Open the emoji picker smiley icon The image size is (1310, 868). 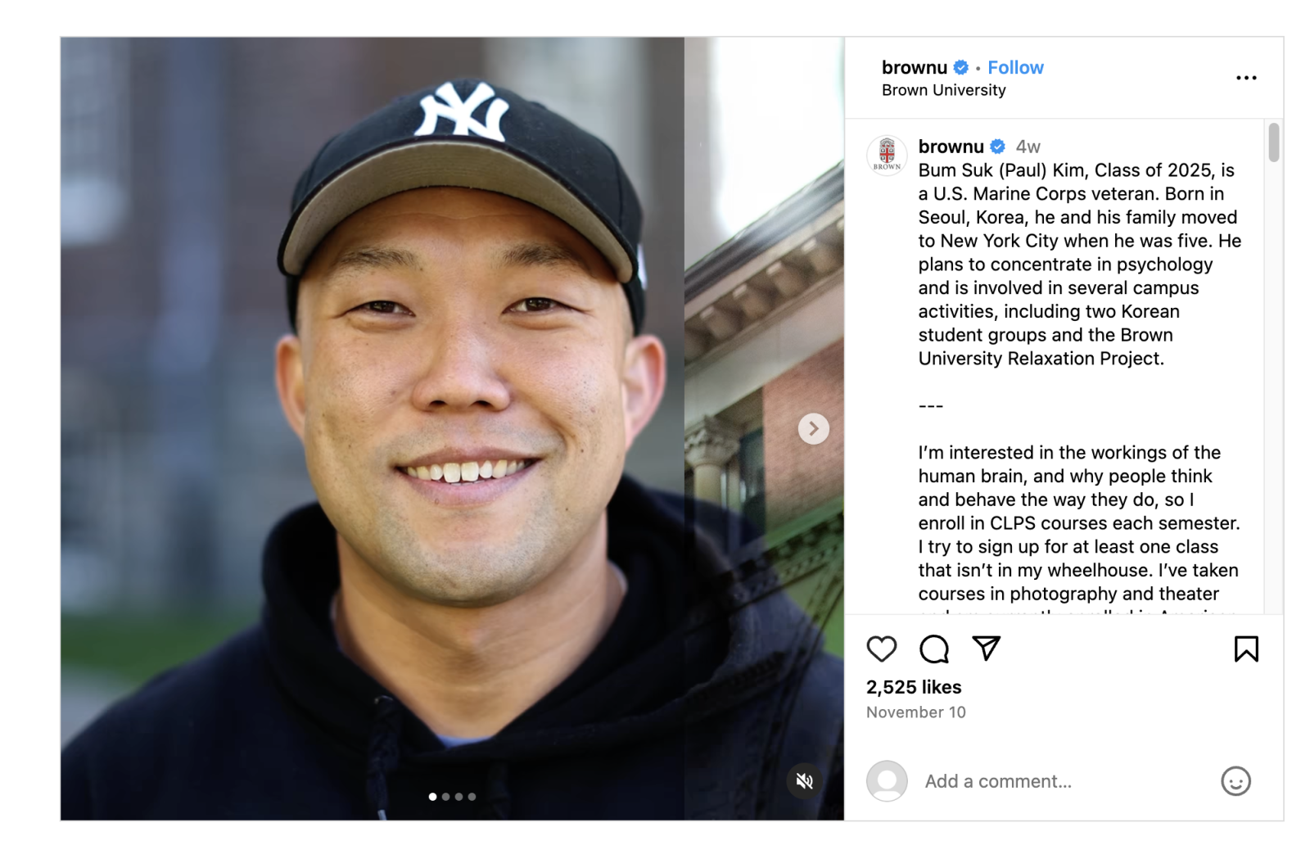pos(1235,781)
